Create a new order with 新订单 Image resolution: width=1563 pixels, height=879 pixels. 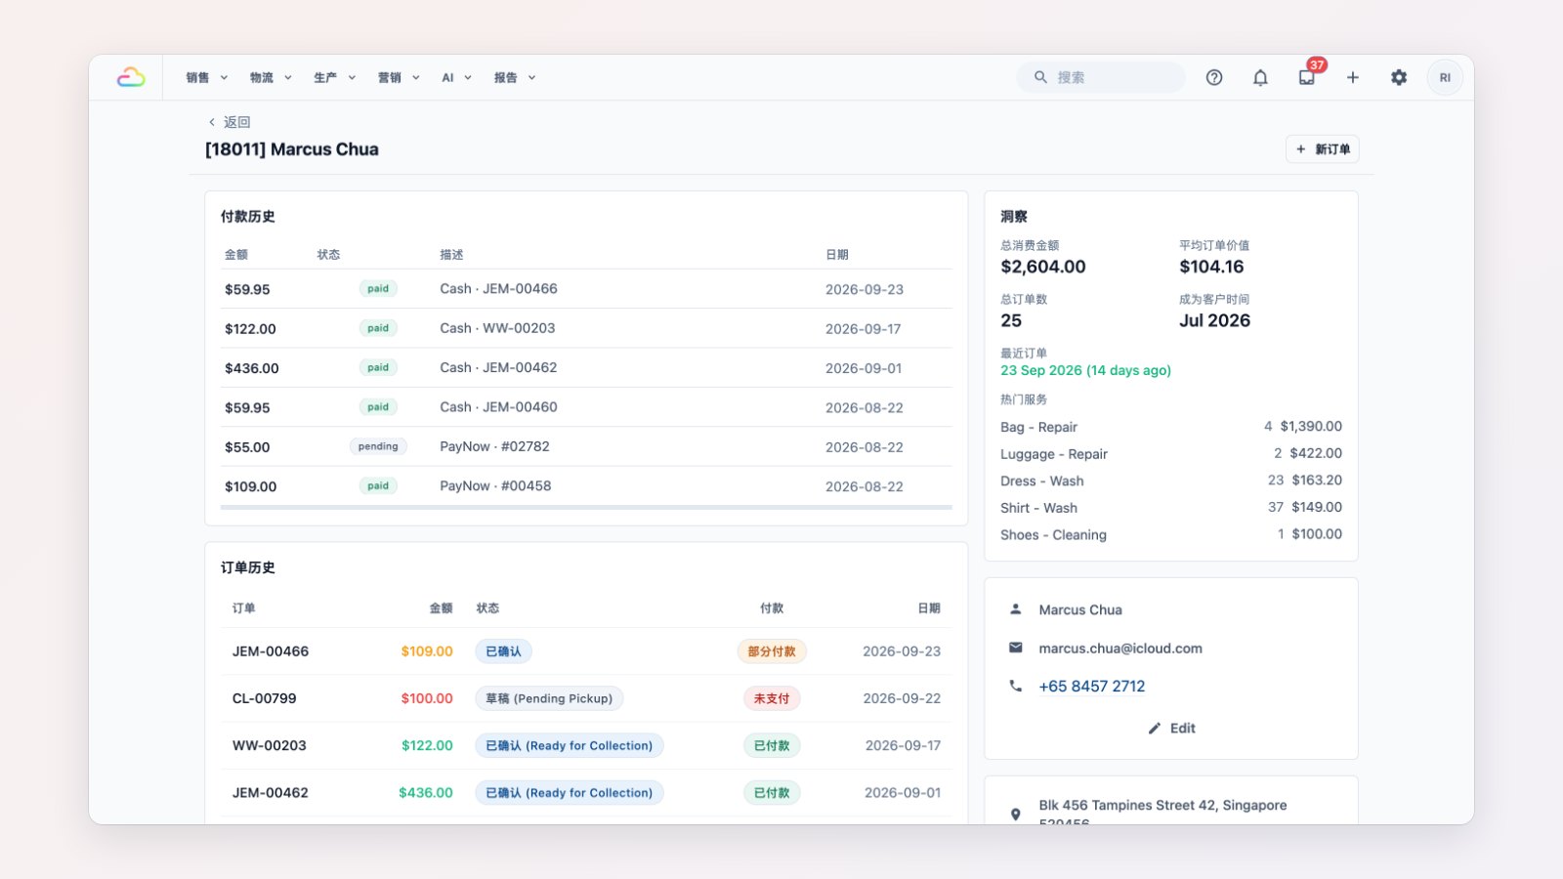[x=1323, y=149]
